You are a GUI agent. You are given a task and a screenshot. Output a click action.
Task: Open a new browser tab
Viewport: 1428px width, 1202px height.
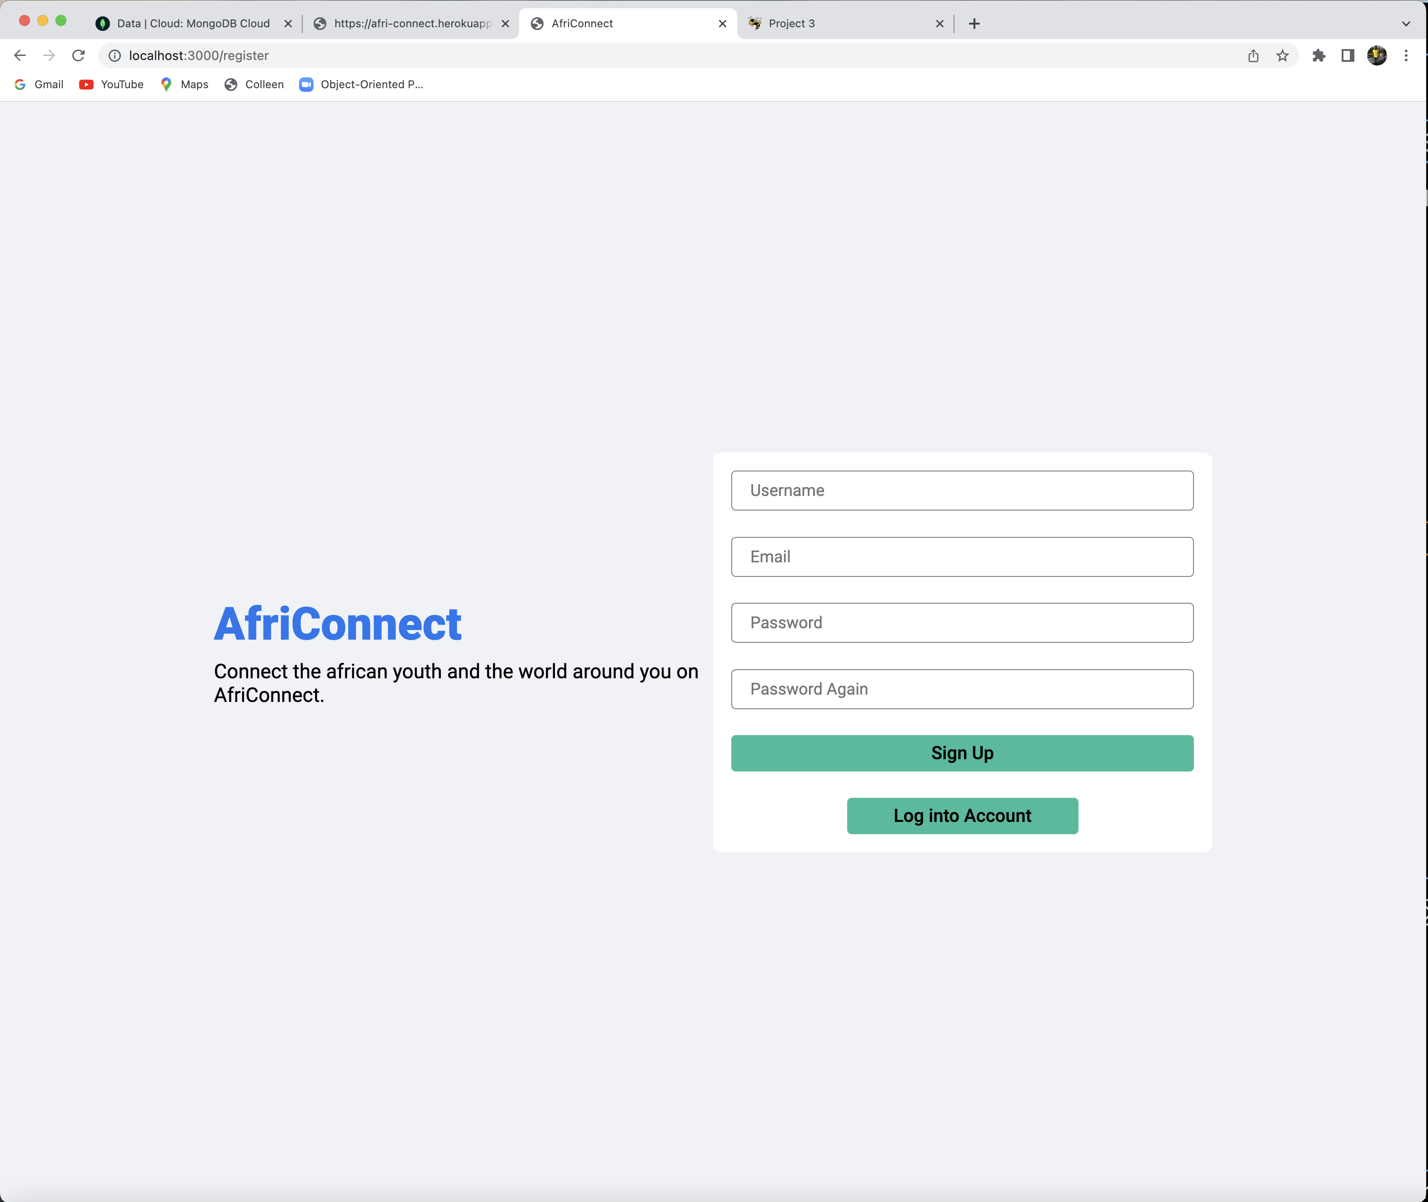[974, 23]
